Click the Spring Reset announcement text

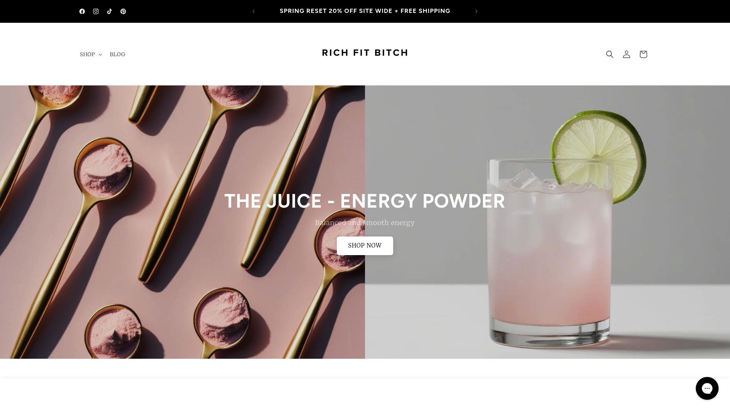(365, 11)
